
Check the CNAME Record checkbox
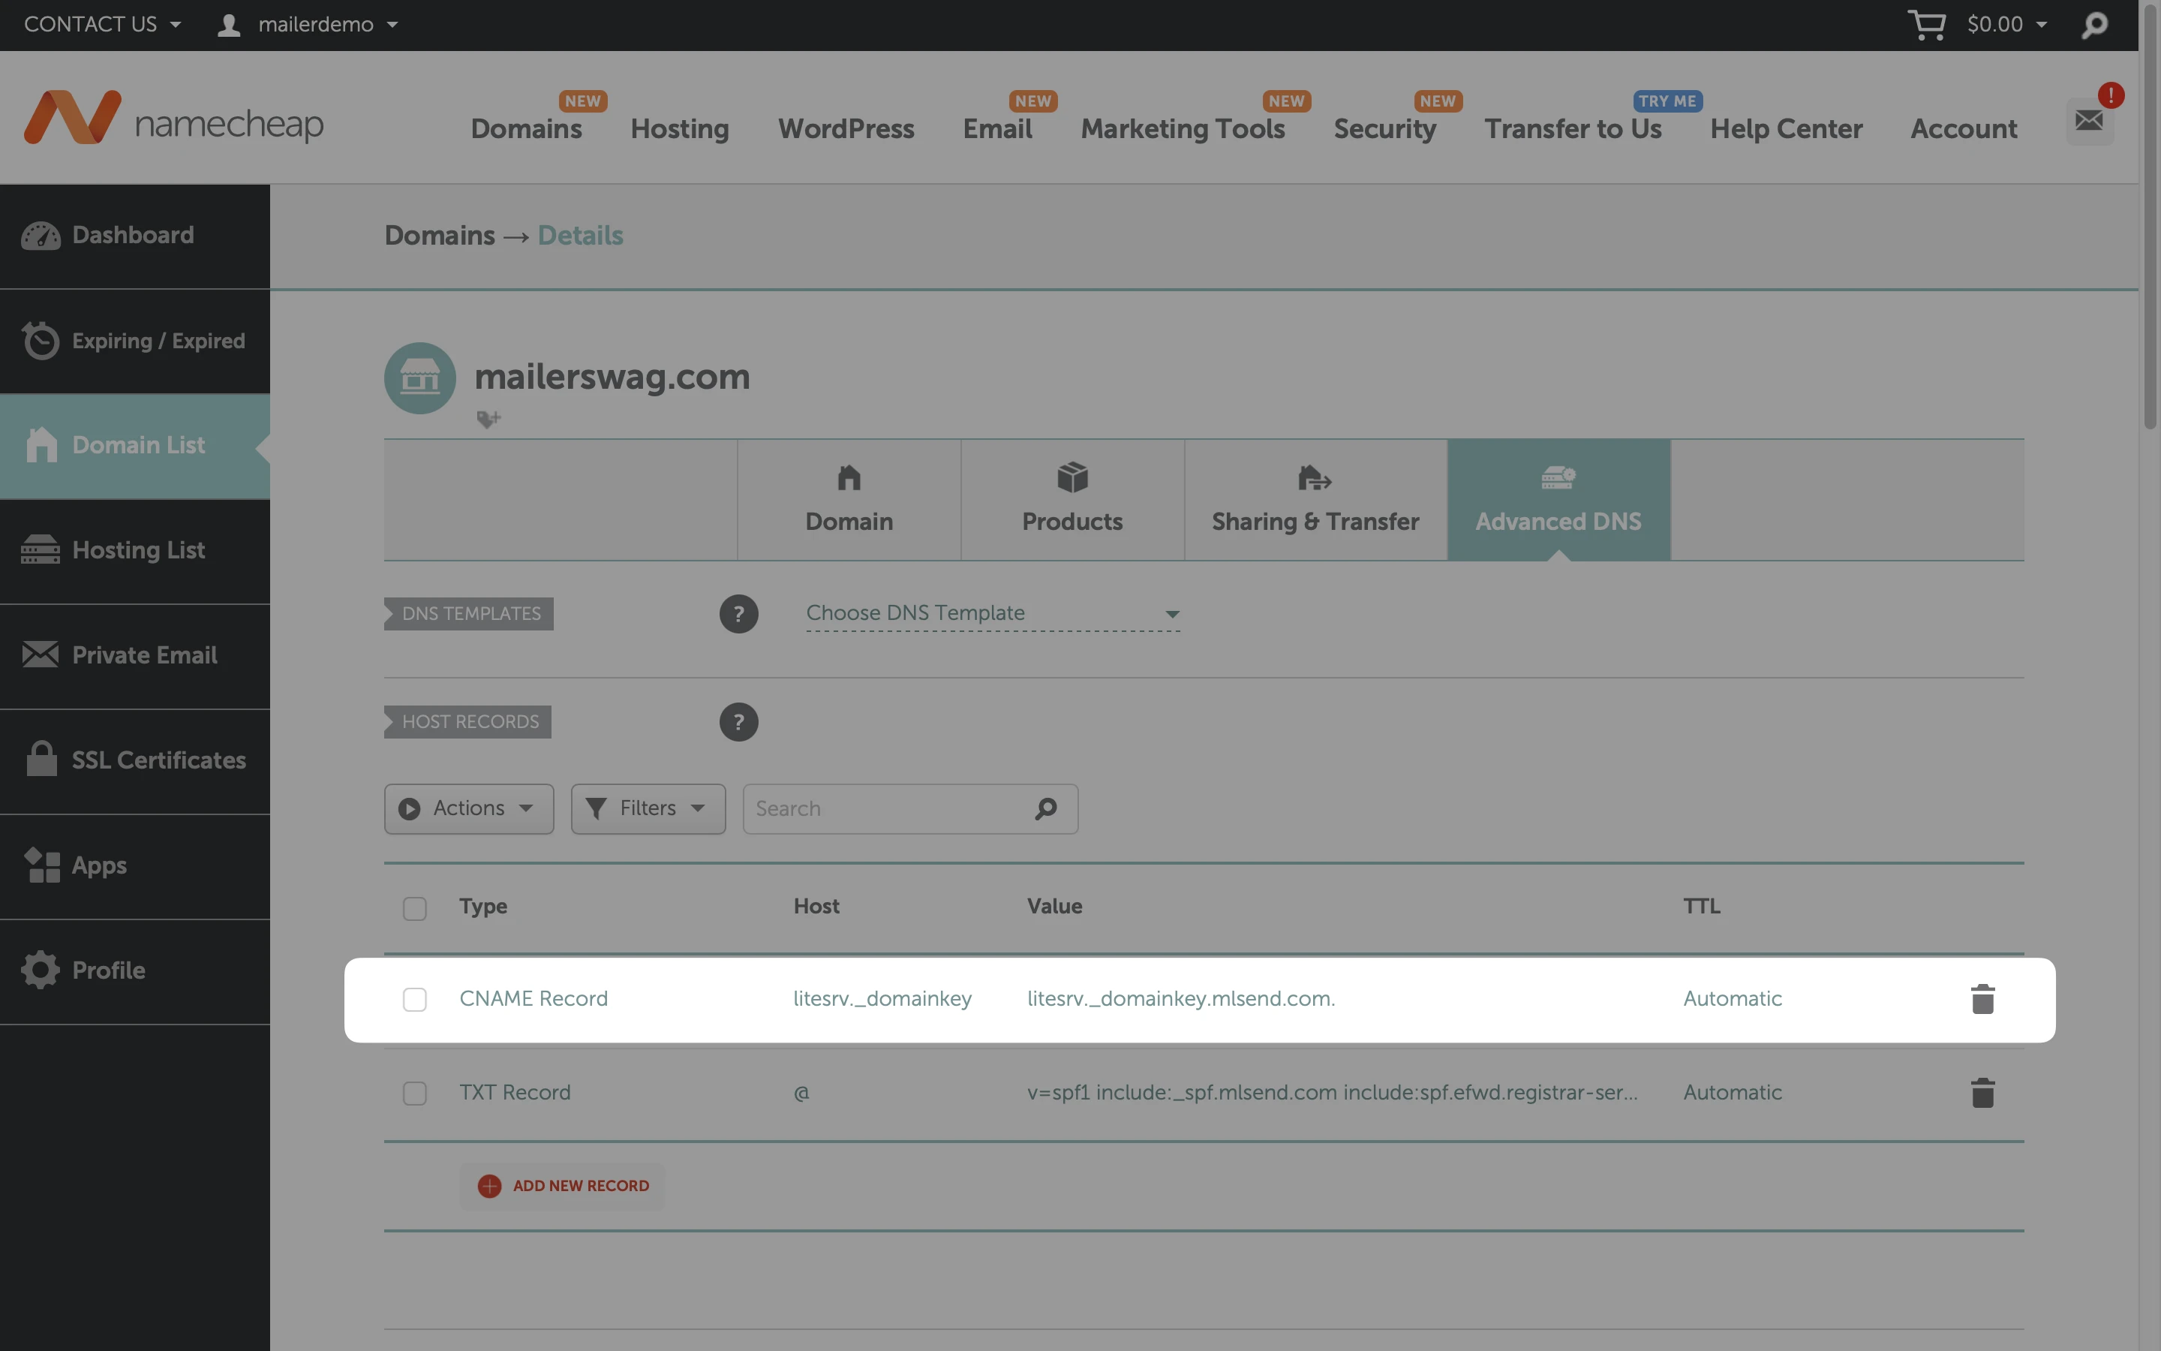[x=414, y=999]
